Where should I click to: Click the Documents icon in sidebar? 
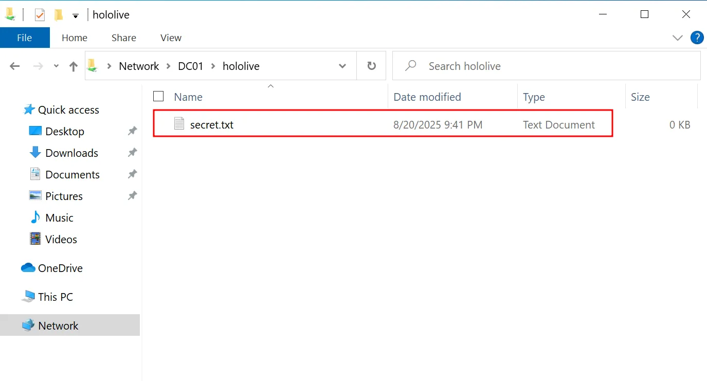[35, 174]
